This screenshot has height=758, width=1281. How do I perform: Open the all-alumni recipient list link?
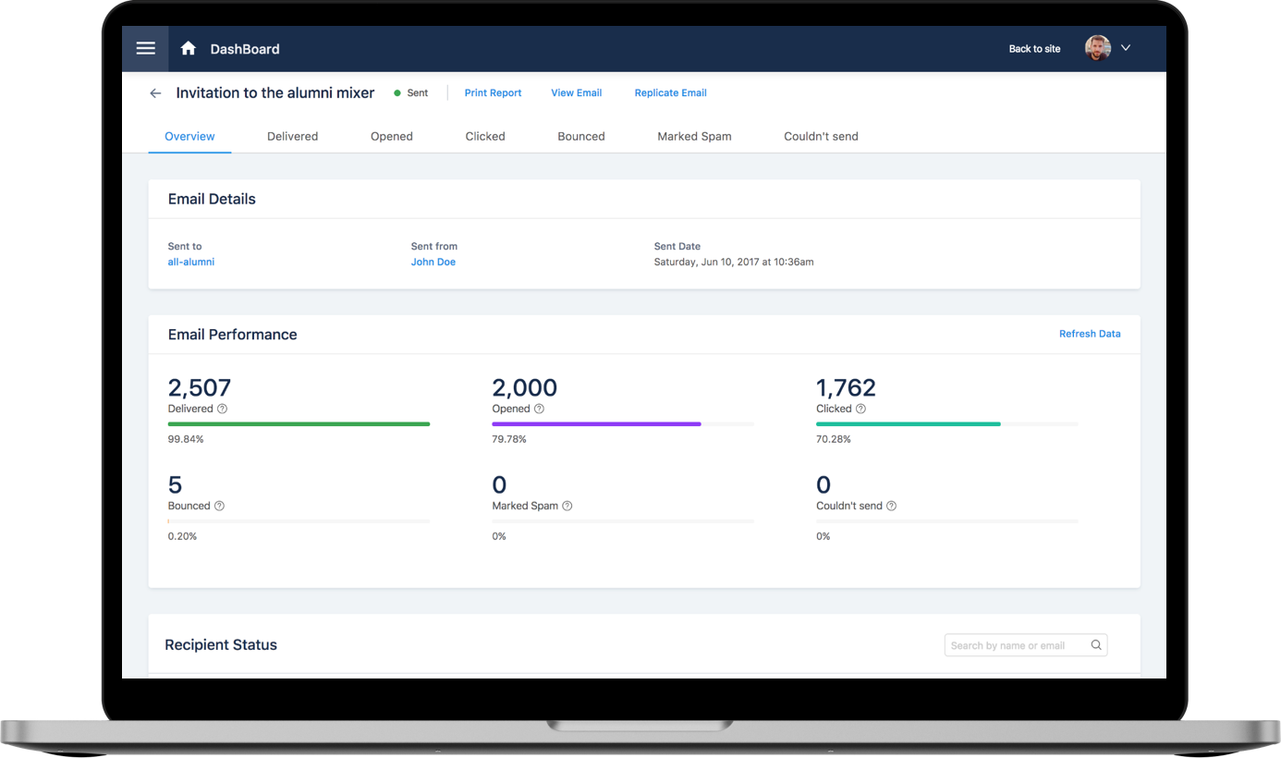190,262
